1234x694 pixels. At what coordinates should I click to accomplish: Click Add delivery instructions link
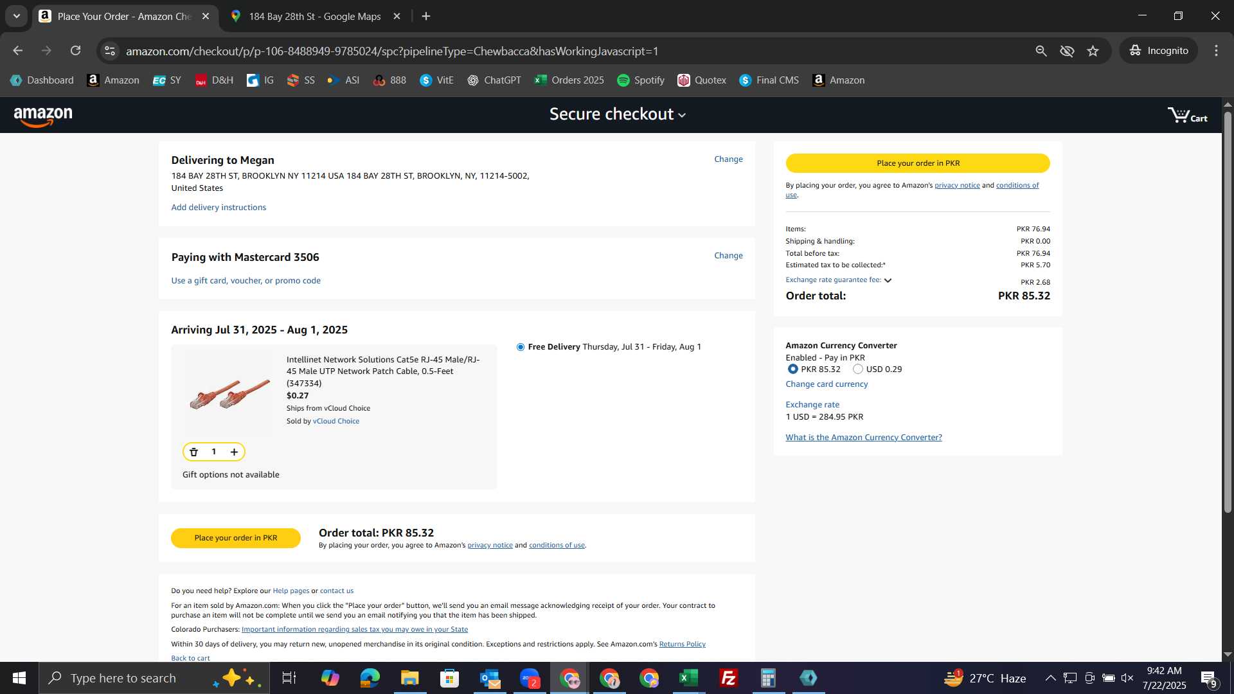(219, 208)
